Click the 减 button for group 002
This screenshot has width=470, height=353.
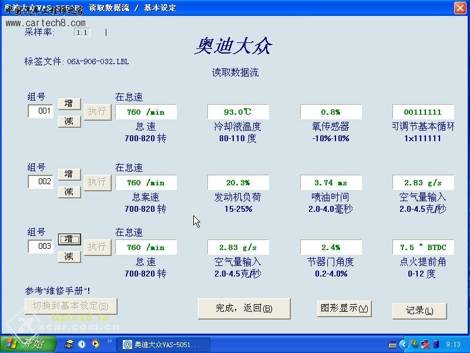(x=69, y=192)
